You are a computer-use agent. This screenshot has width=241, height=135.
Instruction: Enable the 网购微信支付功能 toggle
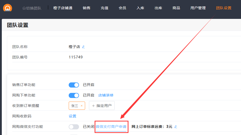pos(74,127)
